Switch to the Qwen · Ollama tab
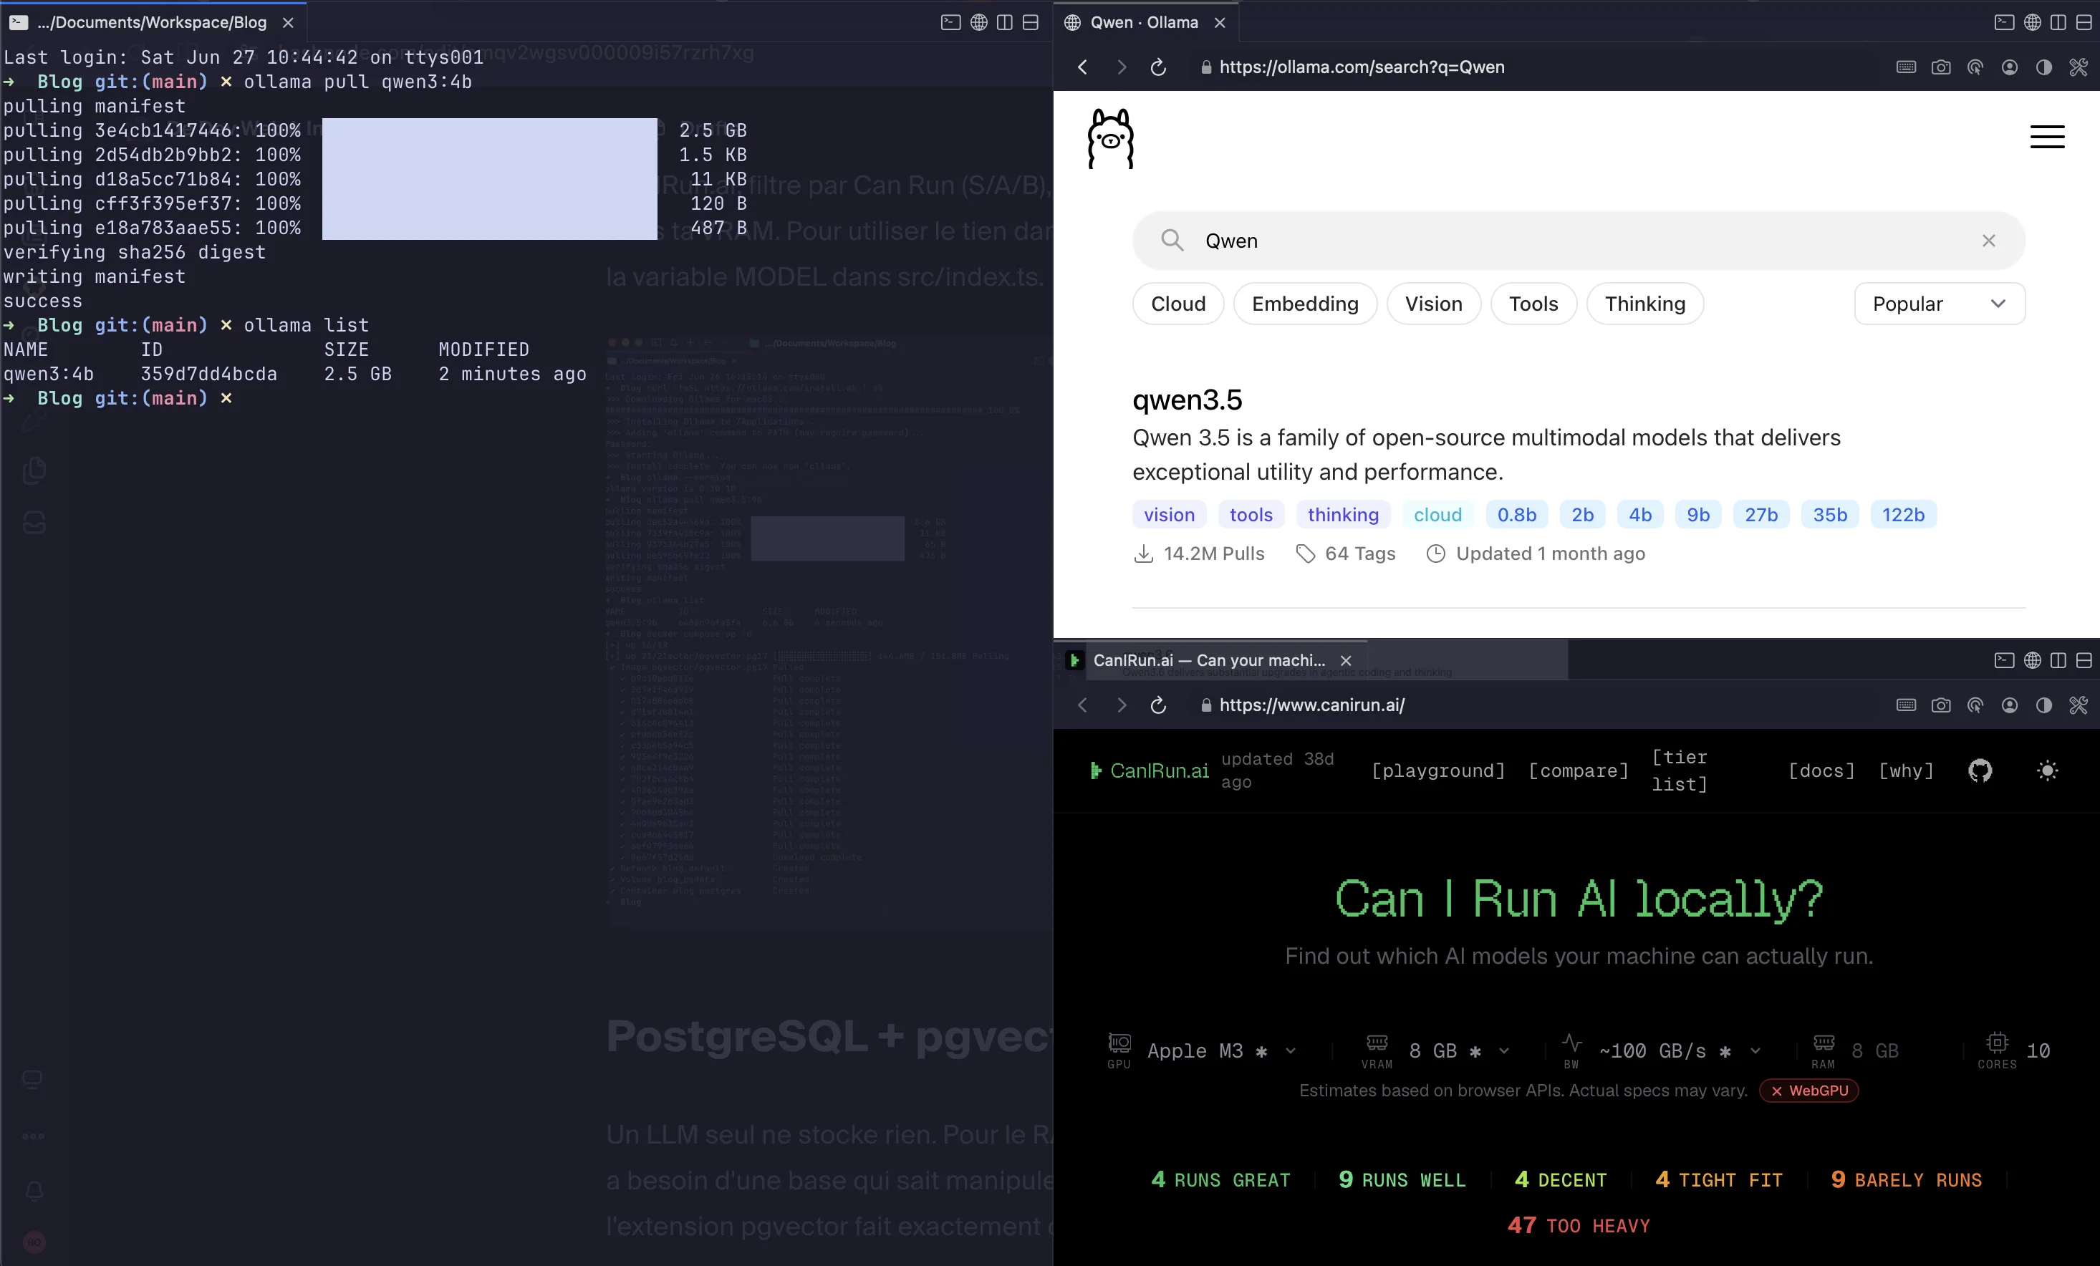The image size is (2100, 1266). tap(1144, 22)
